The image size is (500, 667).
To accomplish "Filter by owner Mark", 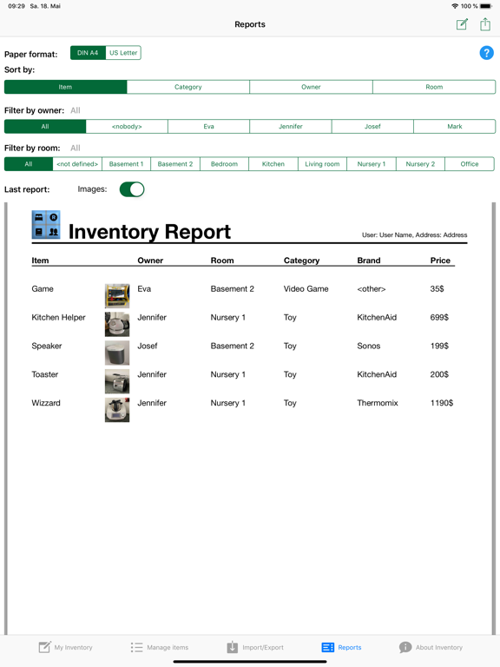I will pos(455,126).
